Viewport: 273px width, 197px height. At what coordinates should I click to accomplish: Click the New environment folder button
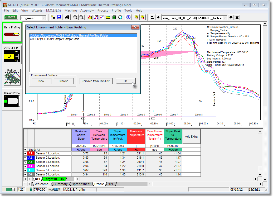[41, 81]
